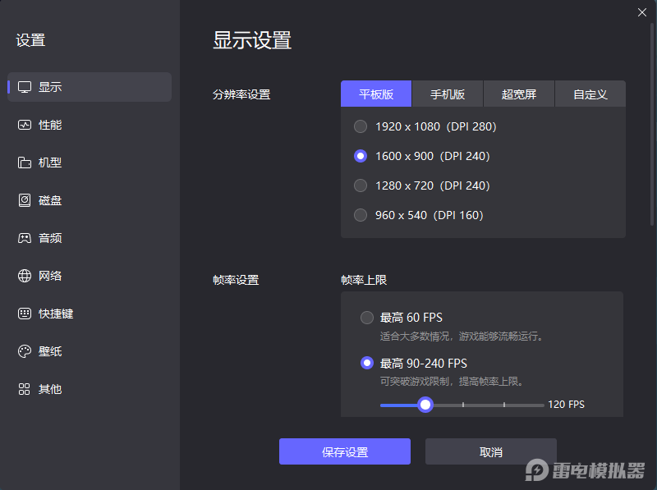Switch to the 自定义 resolution tab
The image size is (657, 490).
coord(591,94)
